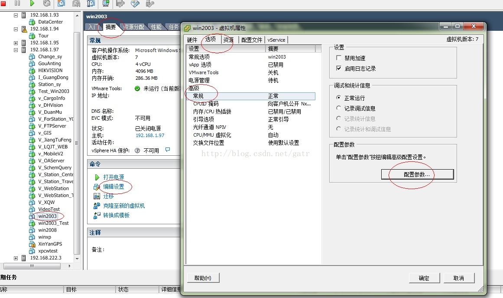Select the win2003 VM in tree
This screenshot has width=503, height=298.
pyautogui.click(x=47, y=216)
